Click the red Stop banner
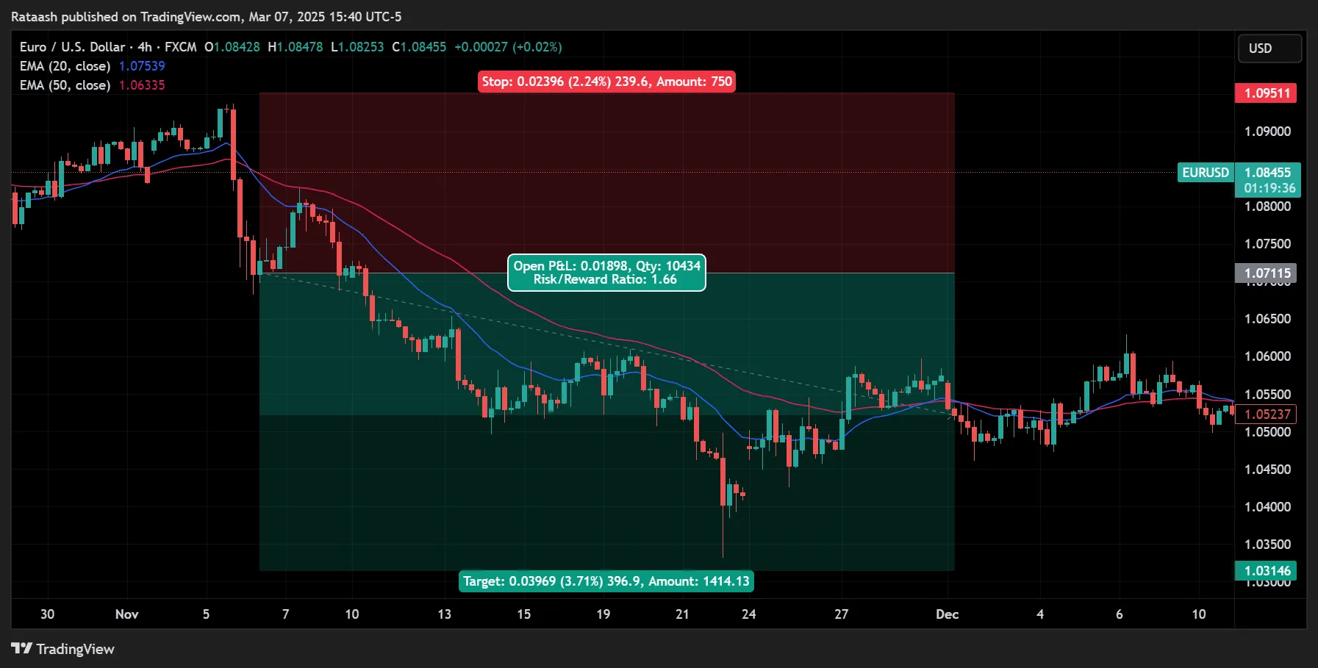Viewport: 1318px width, 668px height. point(606,82)
